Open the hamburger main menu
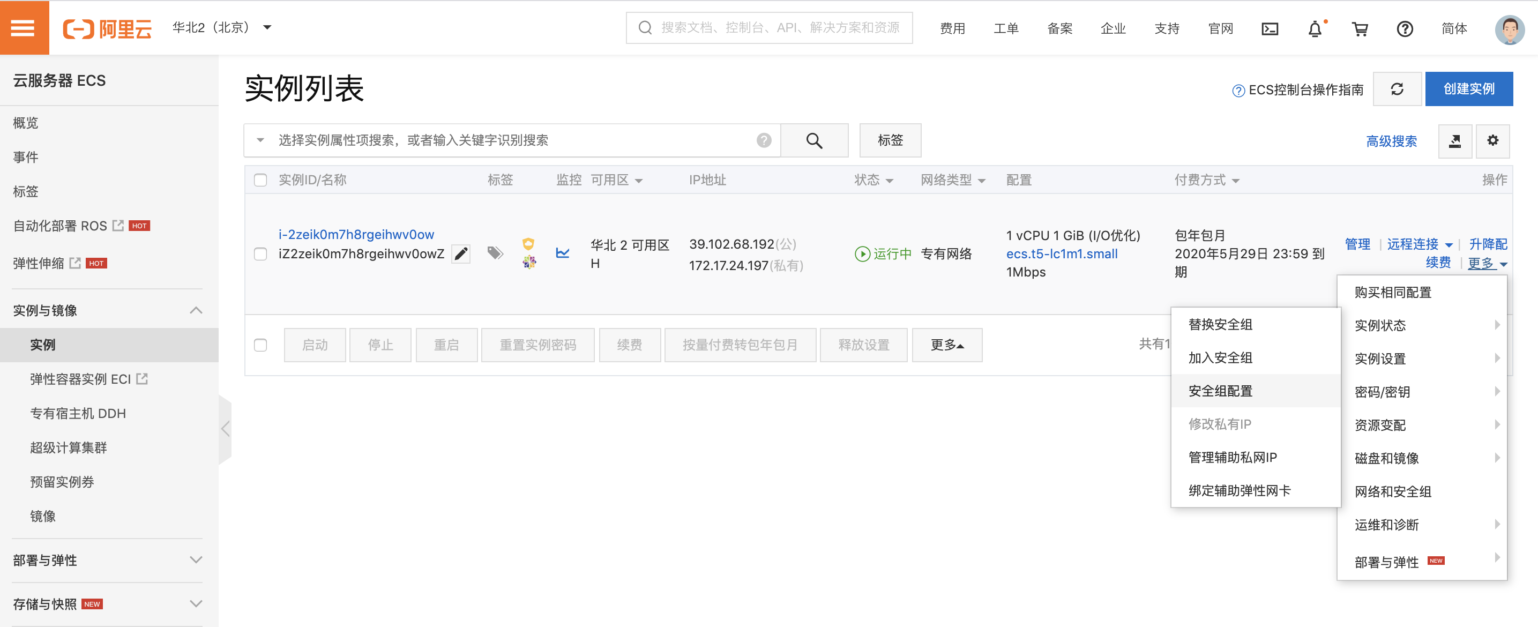This screenshot has width=1538, height=627. click(23, 27)
